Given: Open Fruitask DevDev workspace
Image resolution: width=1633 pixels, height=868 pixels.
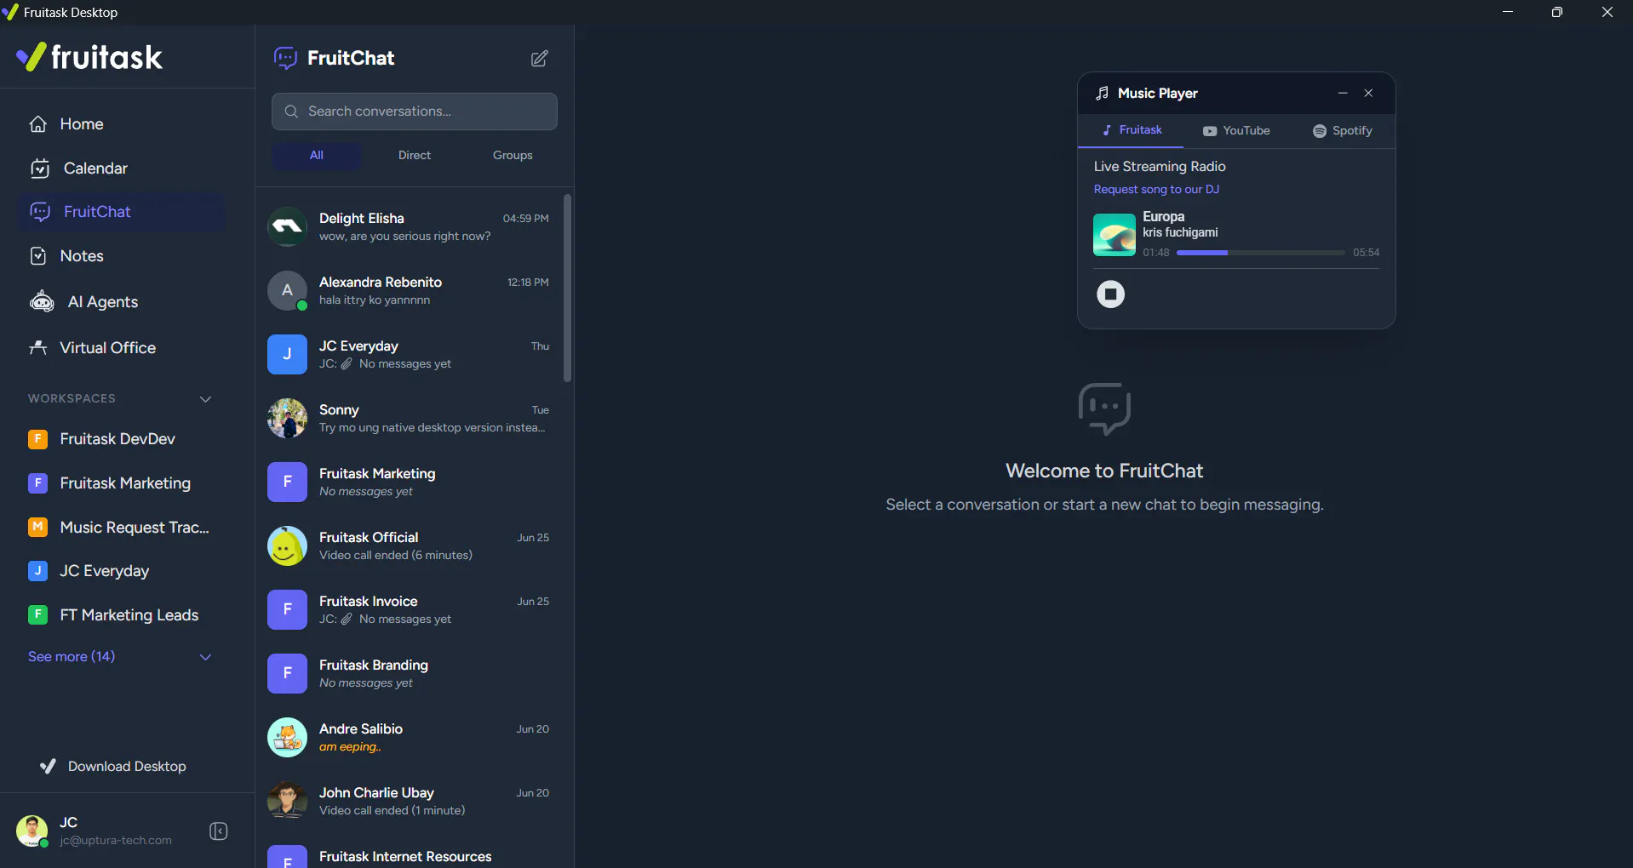Looking at the screenshot, I should [x=121, y=439].
